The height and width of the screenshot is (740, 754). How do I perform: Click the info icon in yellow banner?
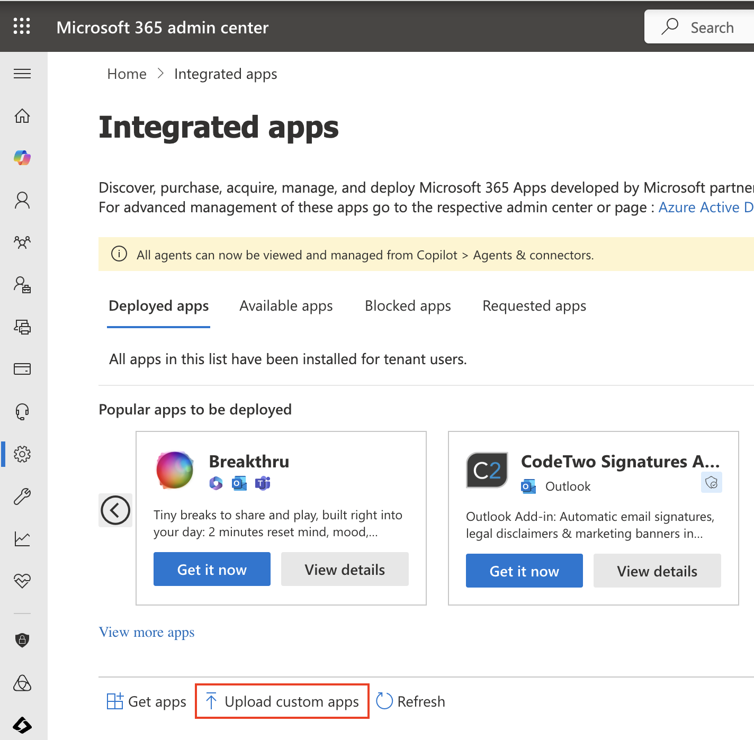click(119, 254)
